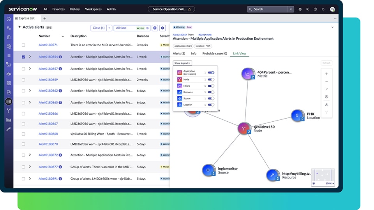Click the fit-to-screen arrows in map controls
374x210 pixels.
pos(326,89)
